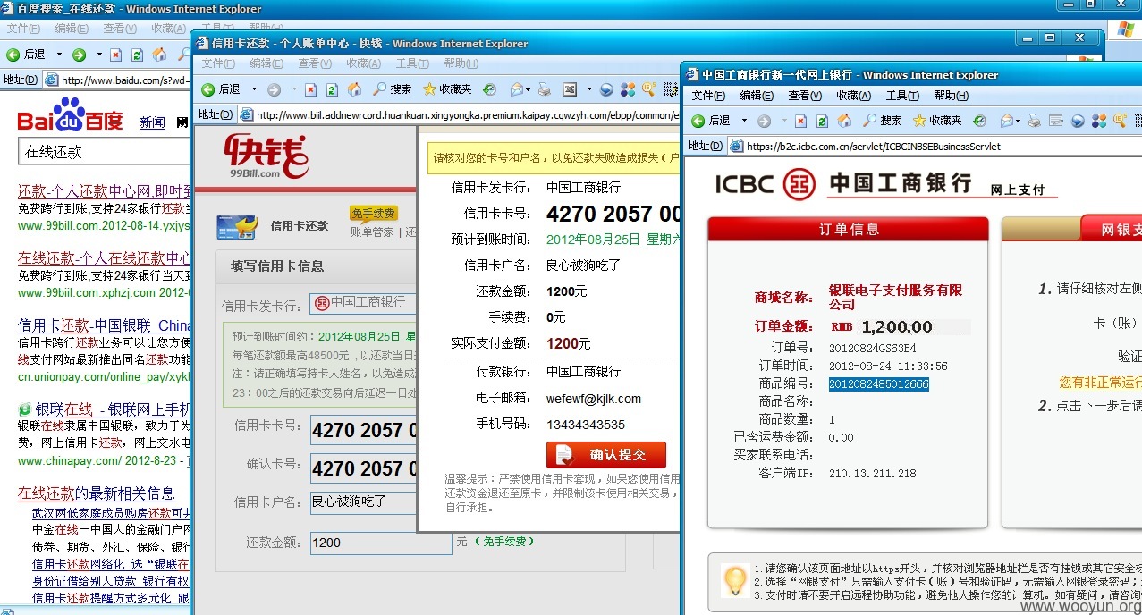Open History icon in ICBC window toolbar
The width and height of the screenshot is (1142, 615).
click(980, 121)
